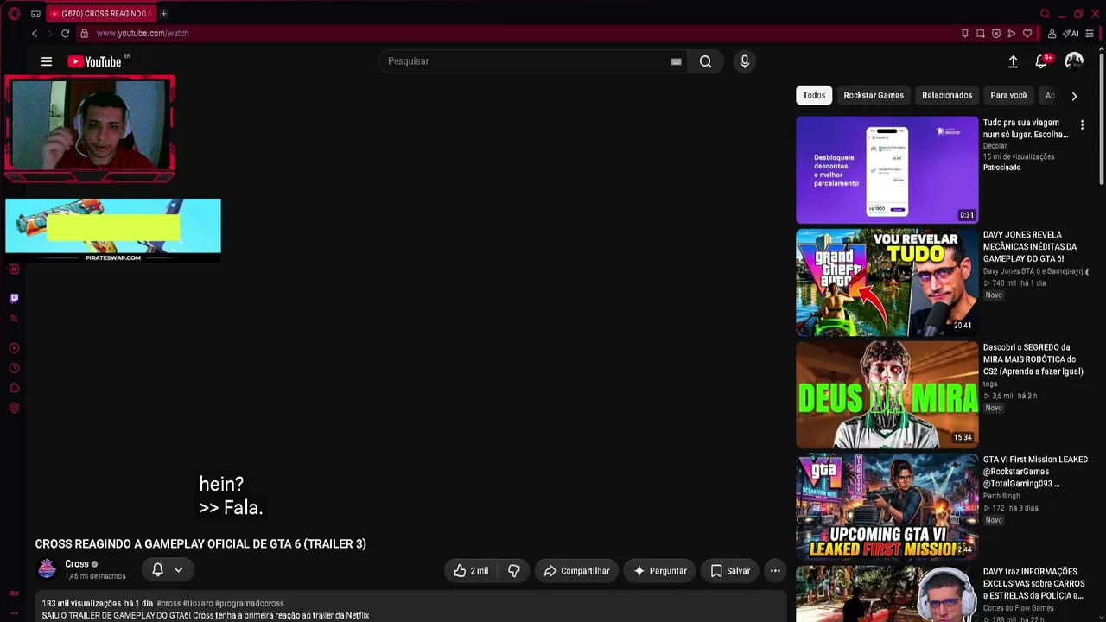1106x622 pixels.
Task: Open the YouTube account avatar menu
Action: [x=1074, y=61]
